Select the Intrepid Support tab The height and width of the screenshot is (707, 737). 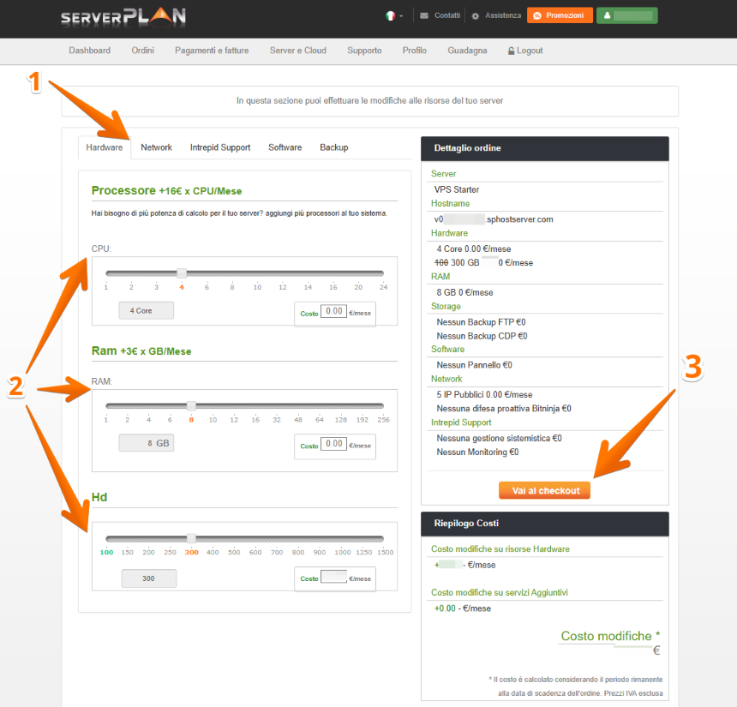[x=220, y=147]
